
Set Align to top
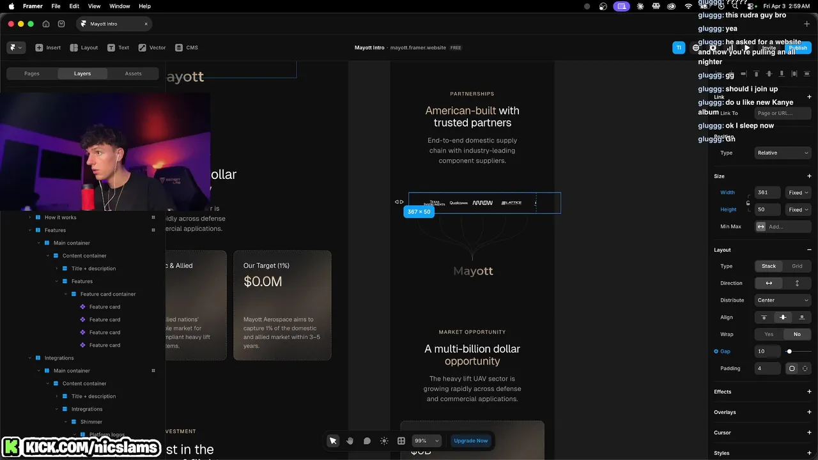tap(764, 317)
